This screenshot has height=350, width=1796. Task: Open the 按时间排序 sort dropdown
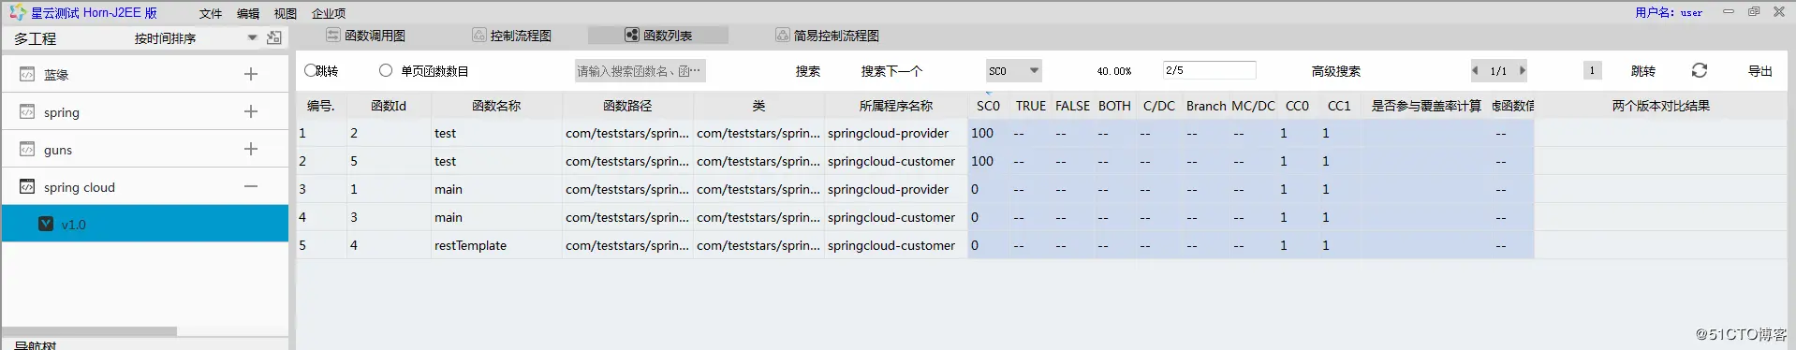pos(252,38)
